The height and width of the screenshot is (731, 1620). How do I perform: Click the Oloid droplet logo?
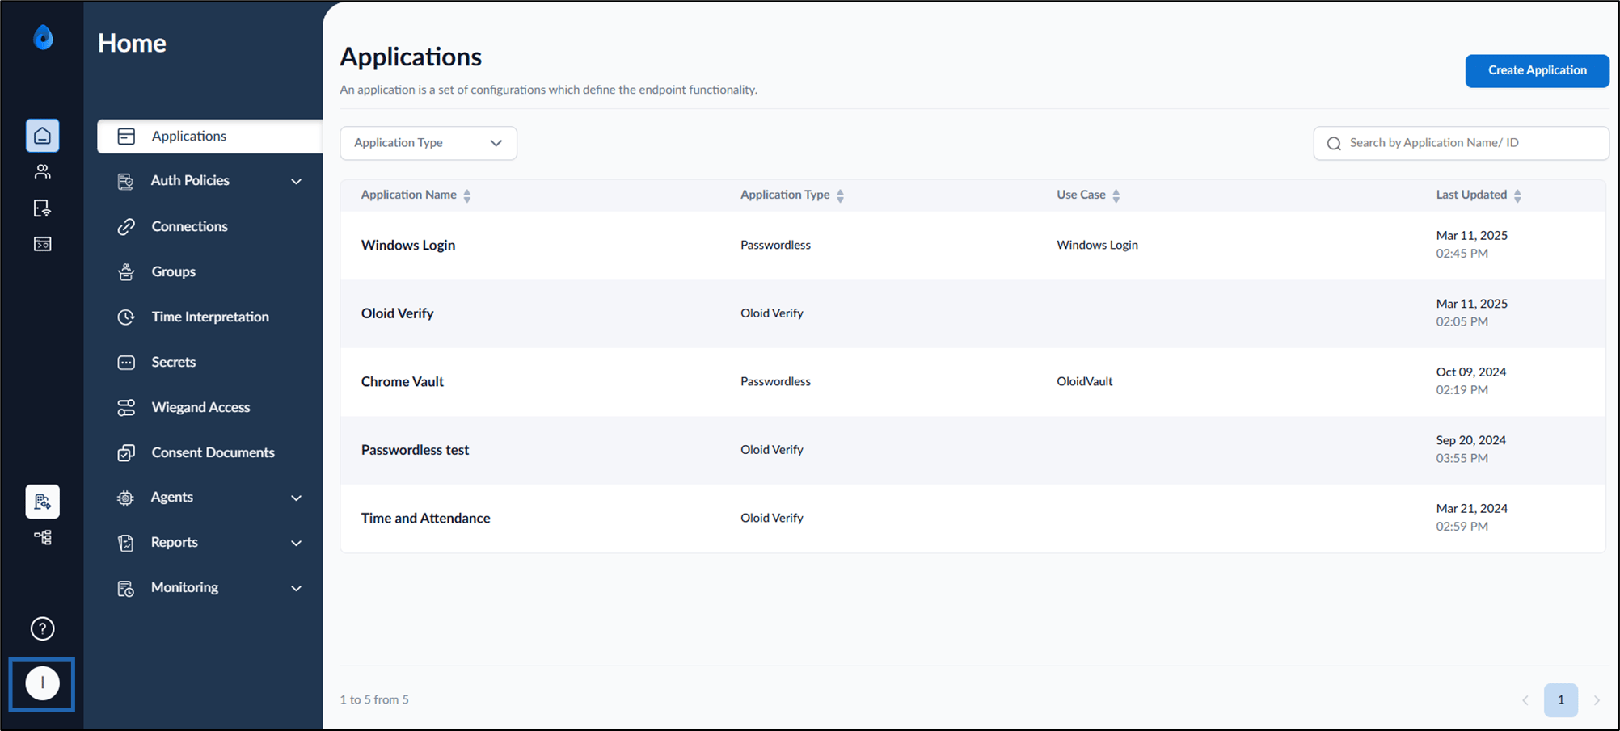click(x=43, y=37)
